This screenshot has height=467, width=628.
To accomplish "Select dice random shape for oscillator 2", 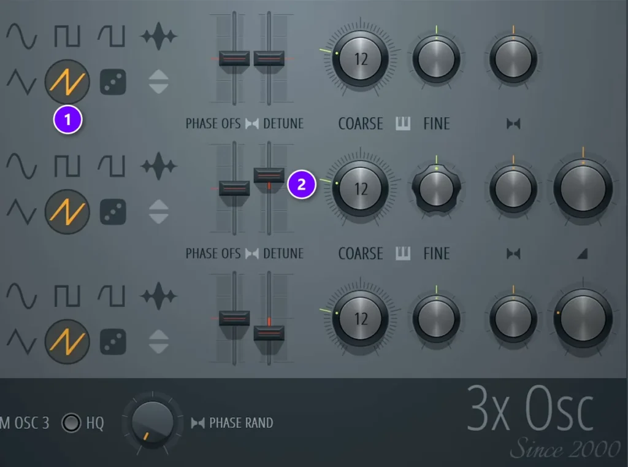I will pyautogui.click(x=113, y=212).
